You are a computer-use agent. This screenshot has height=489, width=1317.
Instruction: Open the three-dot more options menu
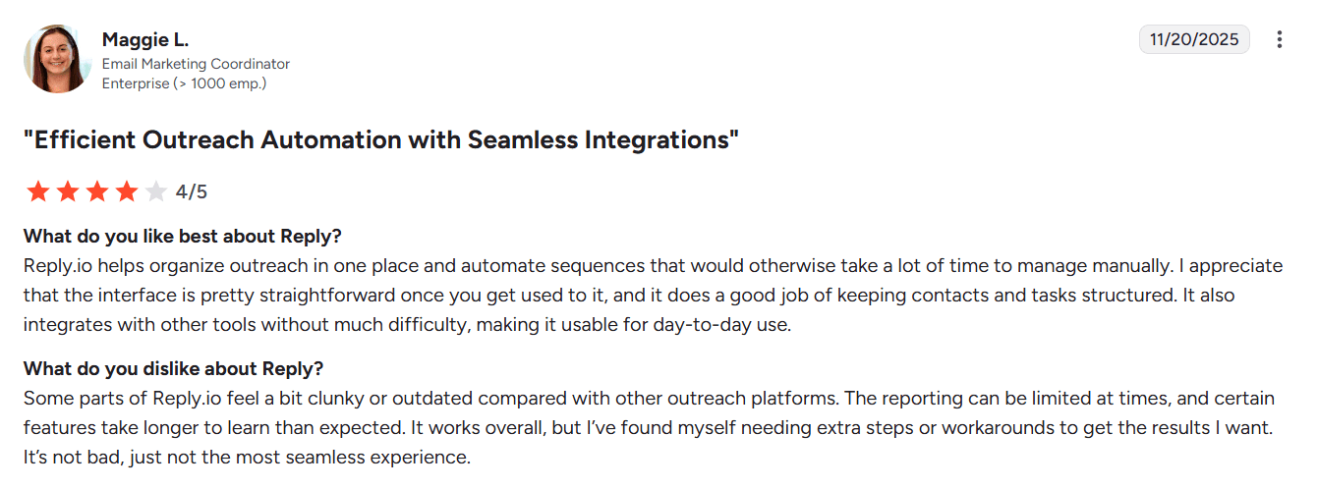tap(1279, 40)
